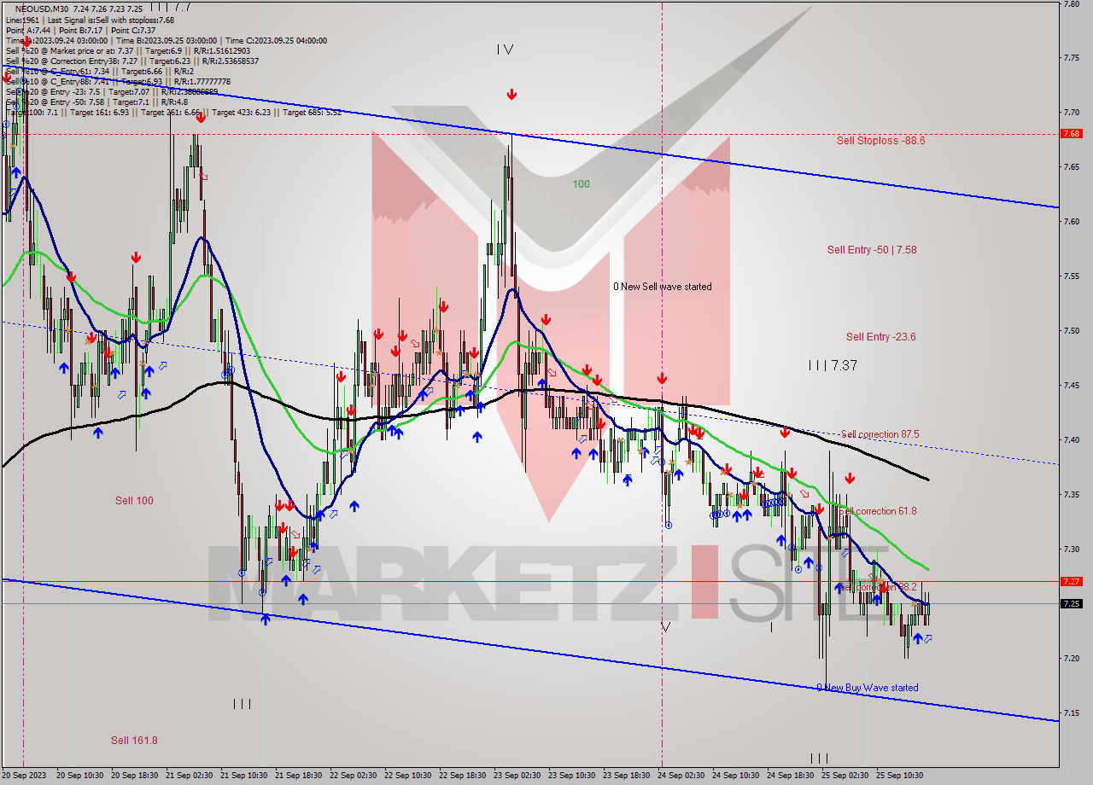Click the red sell arrow under 'I V'
Screen dimensions: 1093x785
pos(511,94)
